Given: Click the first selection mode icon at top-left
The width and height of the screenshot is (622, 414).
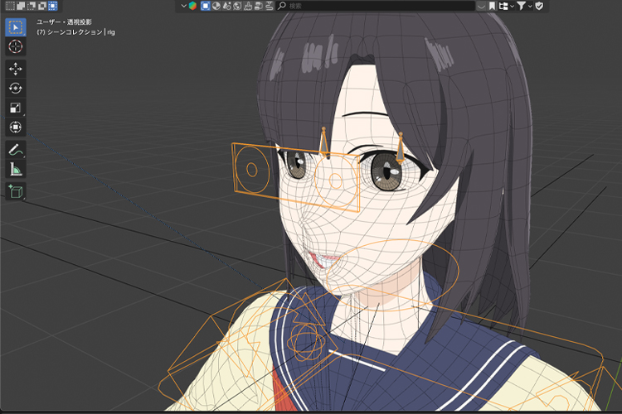Looking at the screenshot, I should [9, 6].
